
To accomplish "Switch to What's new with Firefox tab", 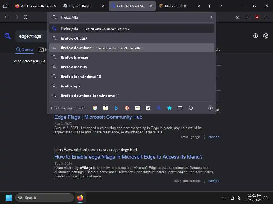I will point(36,6).
